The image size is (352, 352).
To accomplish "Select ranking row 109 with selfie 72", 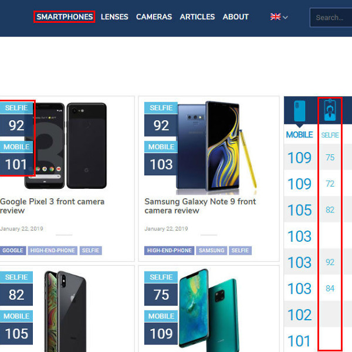I will tap(318, 184).
